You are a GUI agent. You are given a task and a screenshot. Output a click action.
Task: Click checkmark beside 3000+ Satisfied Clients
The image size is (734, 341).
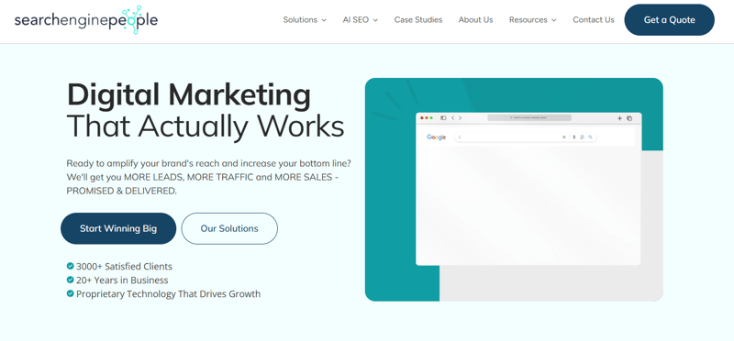coord(71,266)
